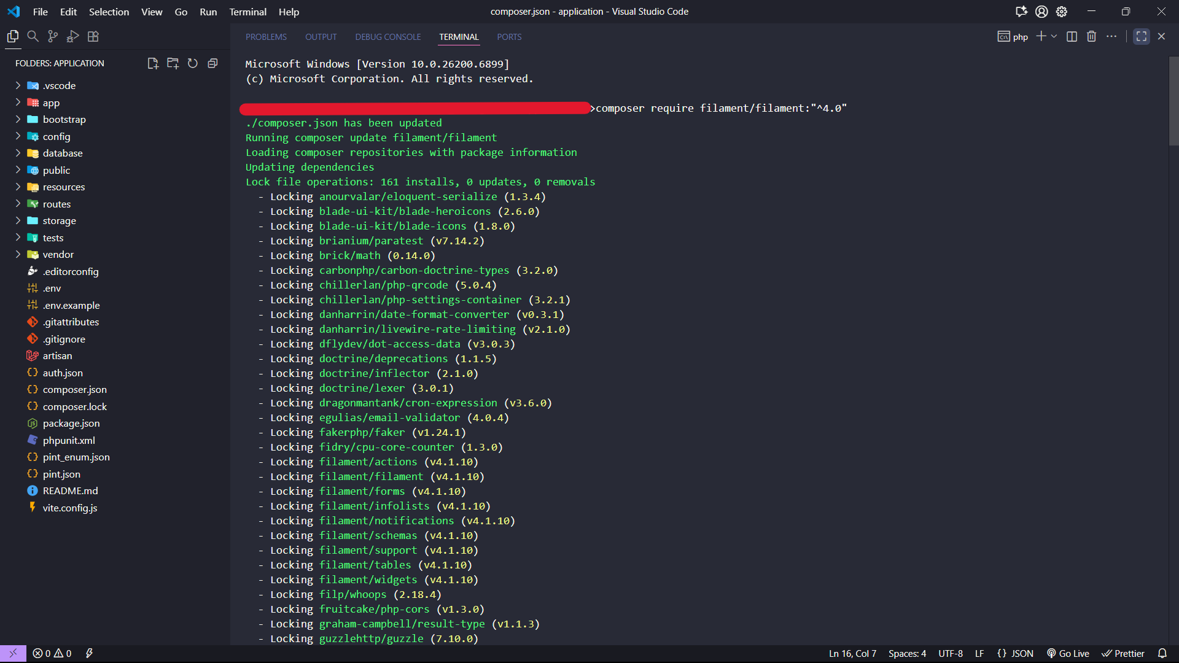This screenshot has height=663, width=1179.
Task: Open the Source Control view
Action: click(x=53, y=36)
